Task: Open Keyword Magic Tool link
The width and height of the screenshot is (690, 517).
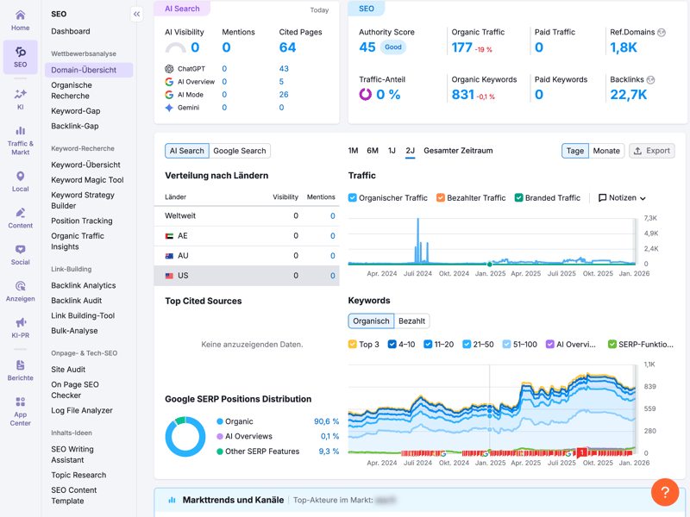Action: point(87,180)
